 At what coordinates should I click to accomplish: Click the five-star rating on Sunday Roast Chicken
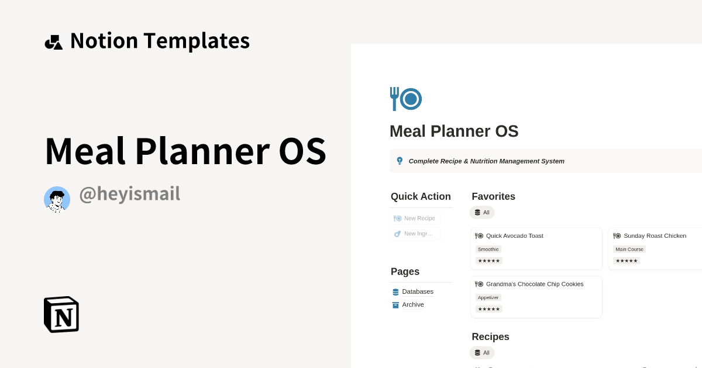(626, 261)
